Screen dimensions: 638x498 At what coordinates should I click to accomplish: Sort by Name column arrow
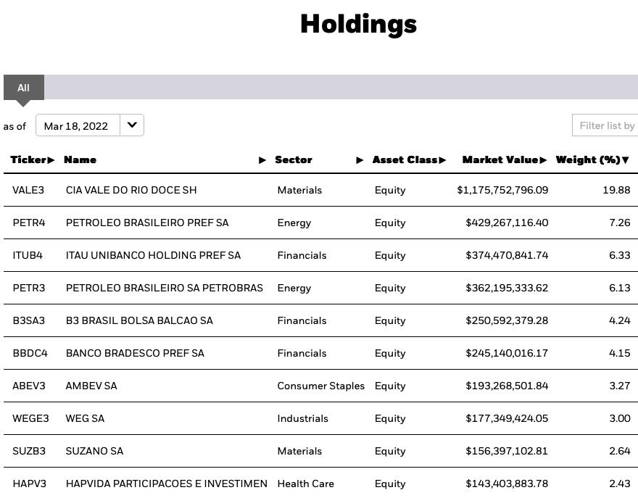pyautogui.click(x=262, y=160)
